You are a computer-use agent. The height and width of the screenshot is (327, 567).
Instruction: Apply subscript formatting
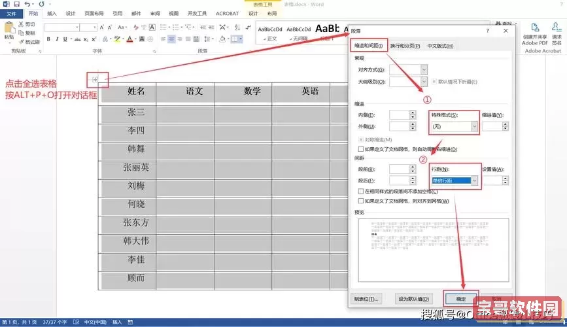[x=86, y=39]
